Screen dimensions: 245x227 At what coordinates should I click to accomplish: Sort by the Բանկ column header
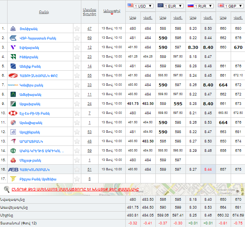pos(43,12)
